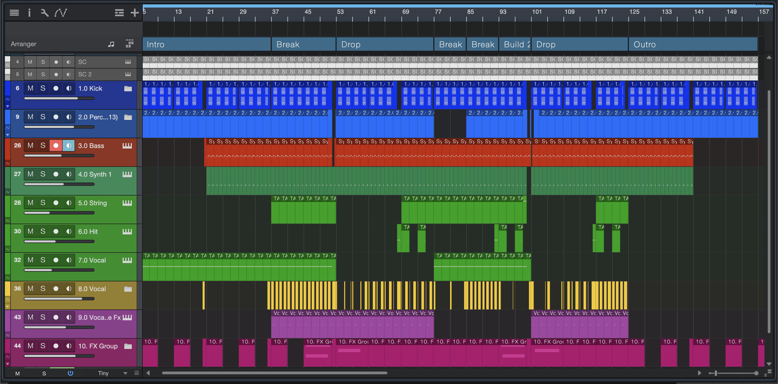
Task: Select the Intro arranger section
Action: [x=207, y=44]
